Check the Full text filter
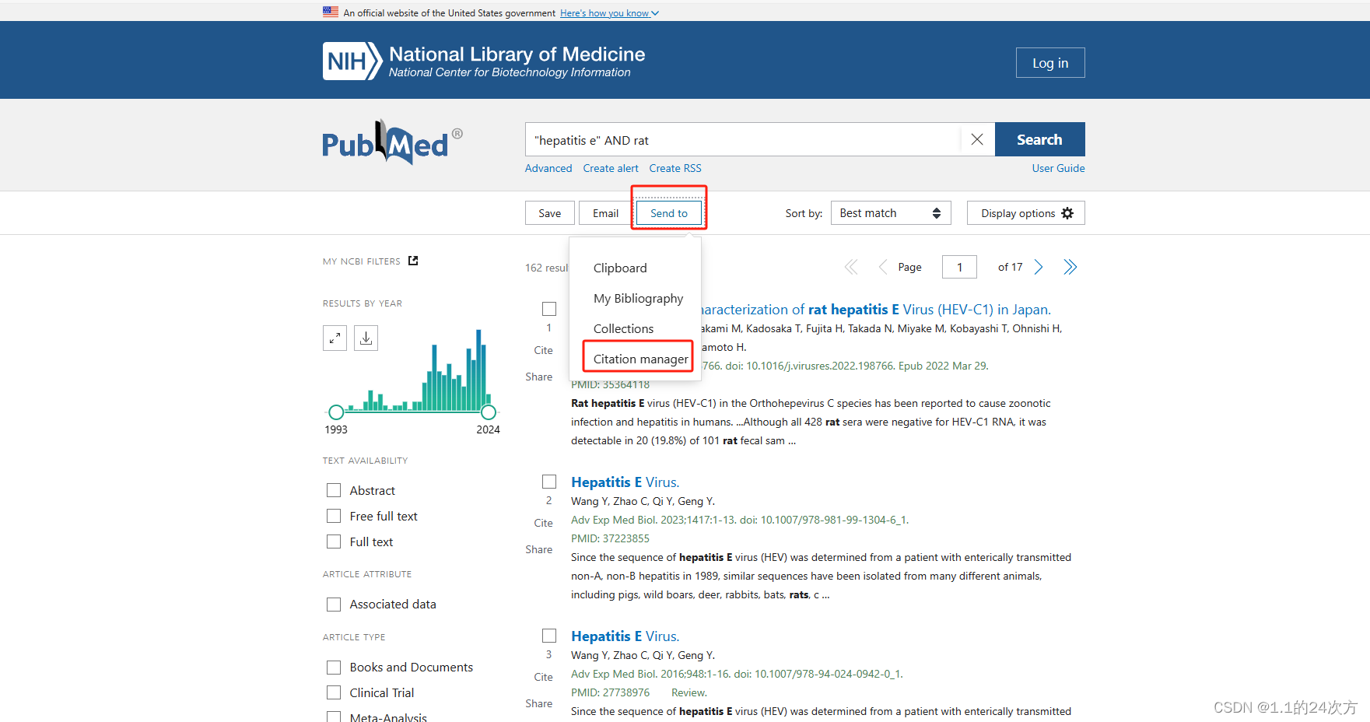Screen dimensions: 1370x722 334,541
